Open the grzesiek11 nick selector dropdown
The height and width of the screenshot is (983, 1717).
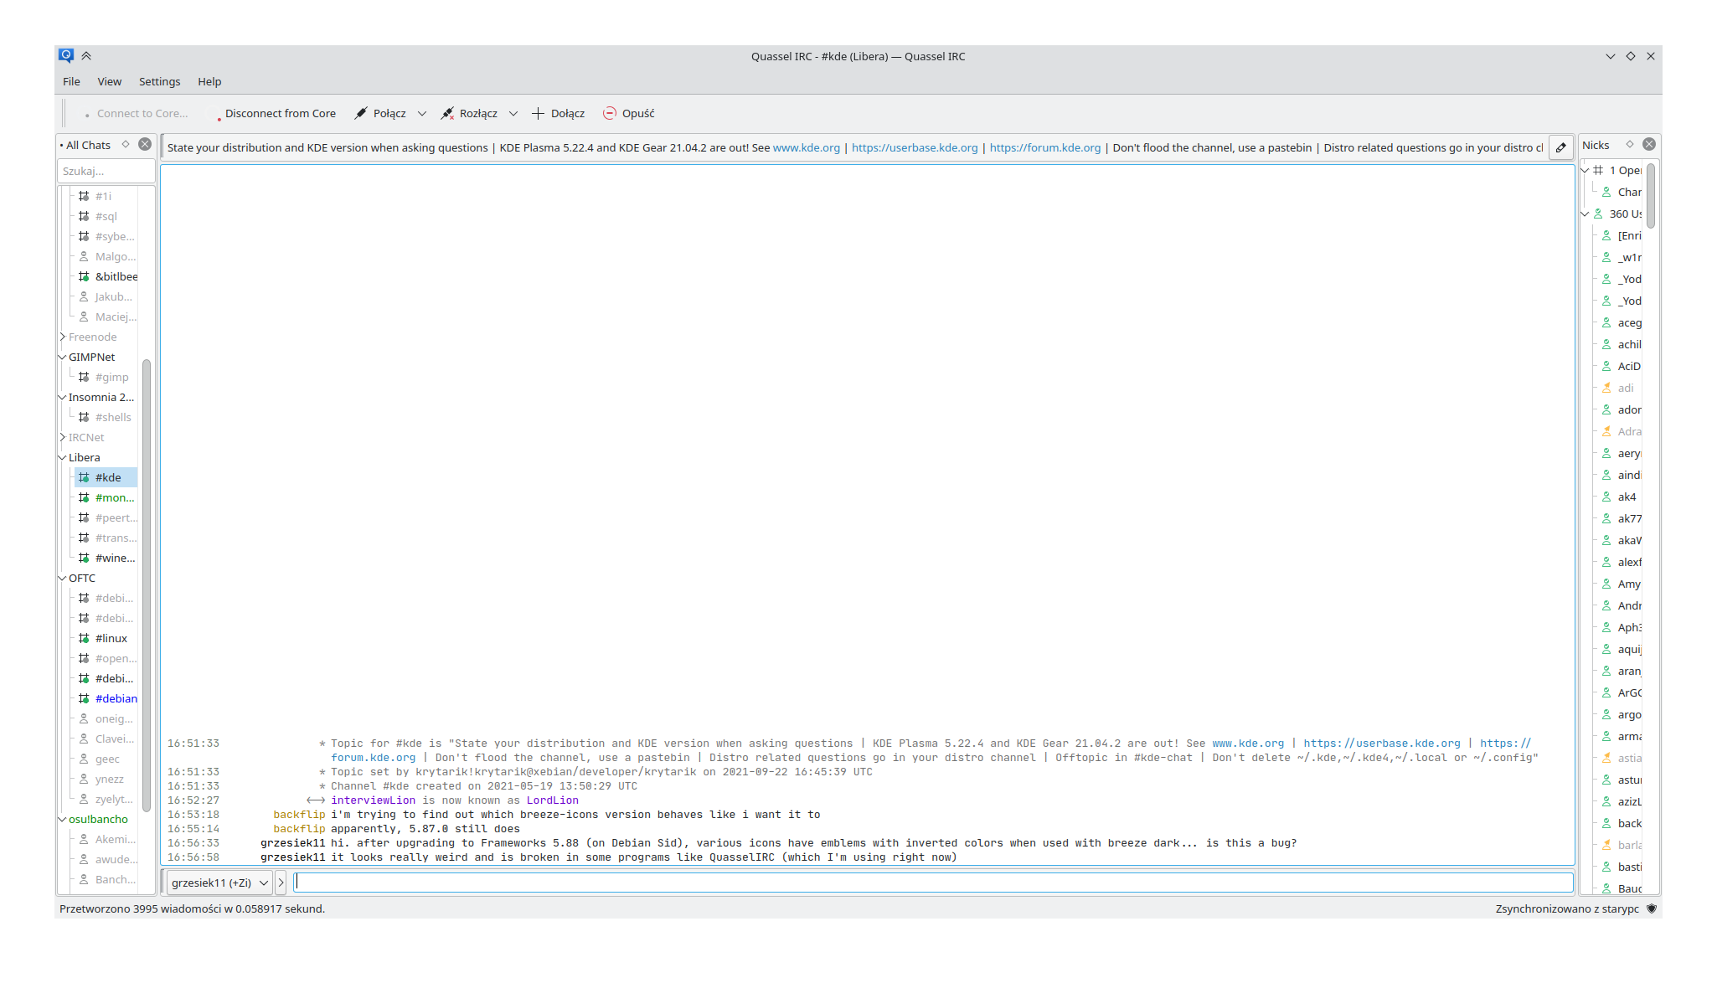click(219, 883)
